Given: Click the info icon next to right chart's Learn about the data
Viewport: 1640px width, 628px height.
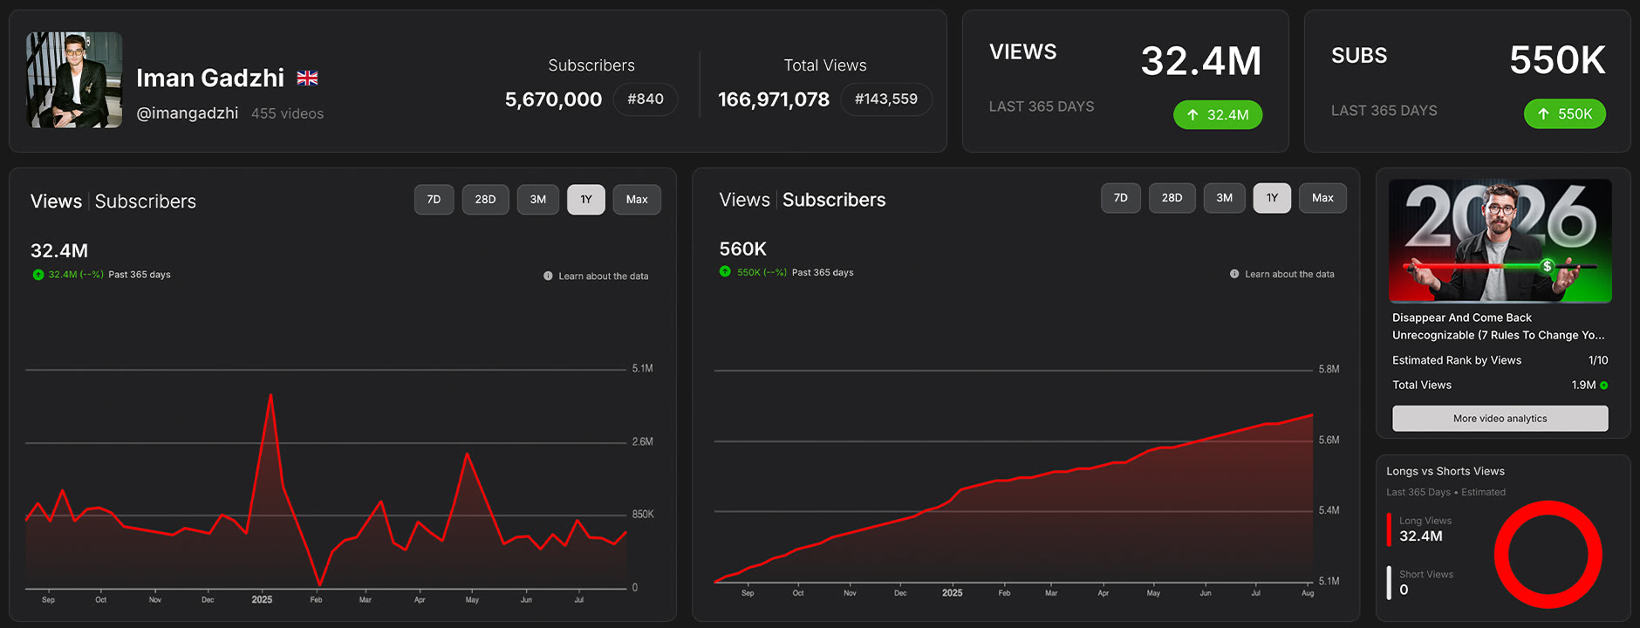Looking at the screenshot, I should pyautogui.click(x=1234, y=274).
